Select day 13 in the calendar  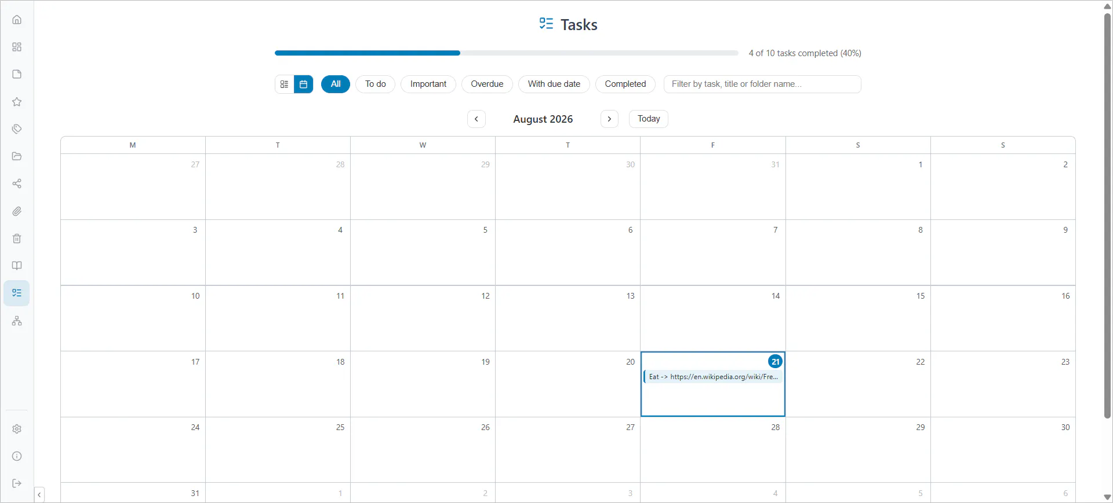[x=568, y=318]
